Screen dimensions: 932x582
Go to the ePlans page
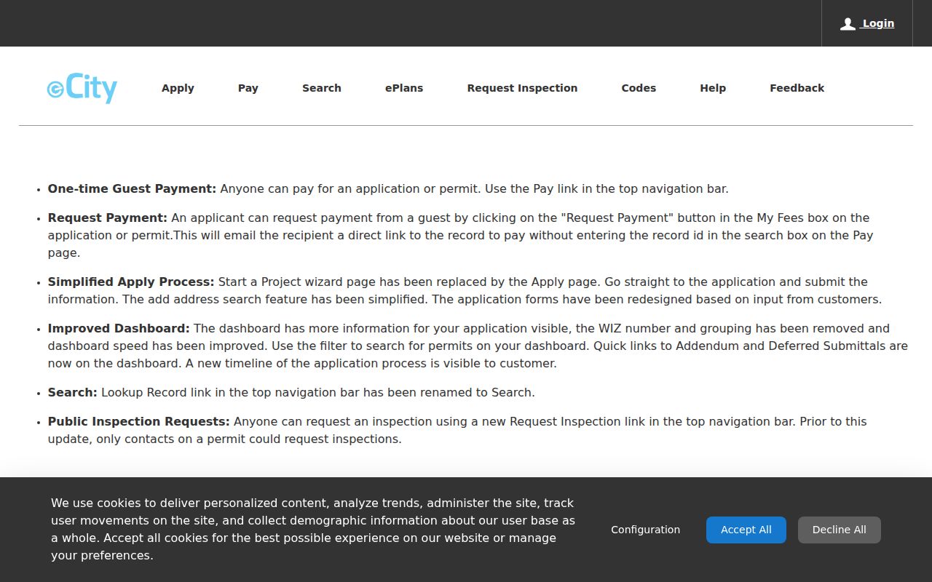point(404,88)
